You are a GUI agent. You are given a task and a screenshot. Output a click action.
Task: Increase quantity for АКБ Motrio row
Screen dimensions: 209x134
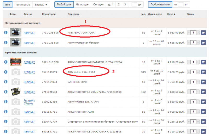(x=198, y=72)
